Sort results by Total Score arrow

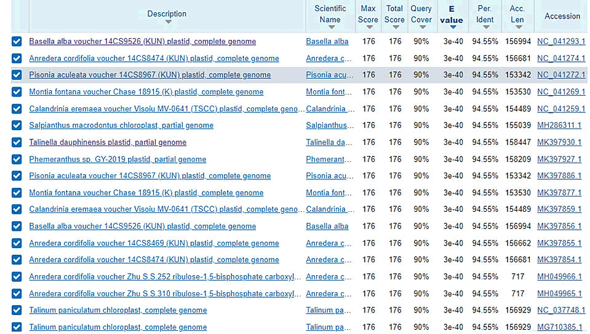(x=394, y=28)
